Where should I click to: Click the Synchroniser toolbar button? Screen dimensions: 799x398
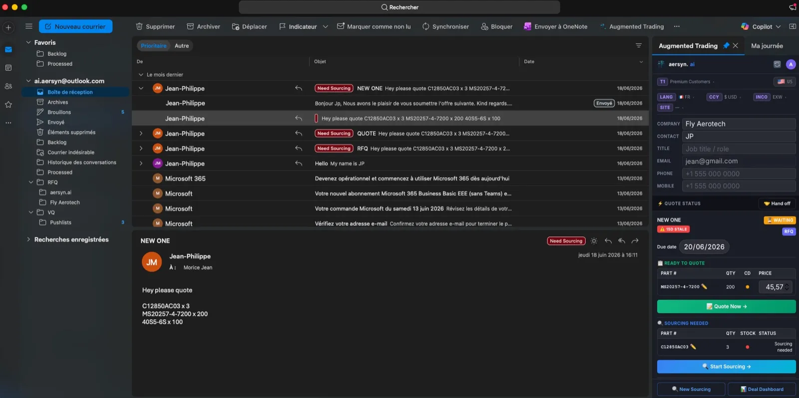coord(445,26)
